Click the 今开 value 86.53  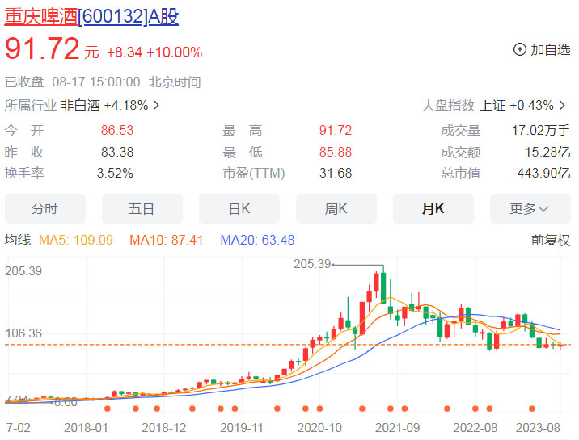(117, 131)
